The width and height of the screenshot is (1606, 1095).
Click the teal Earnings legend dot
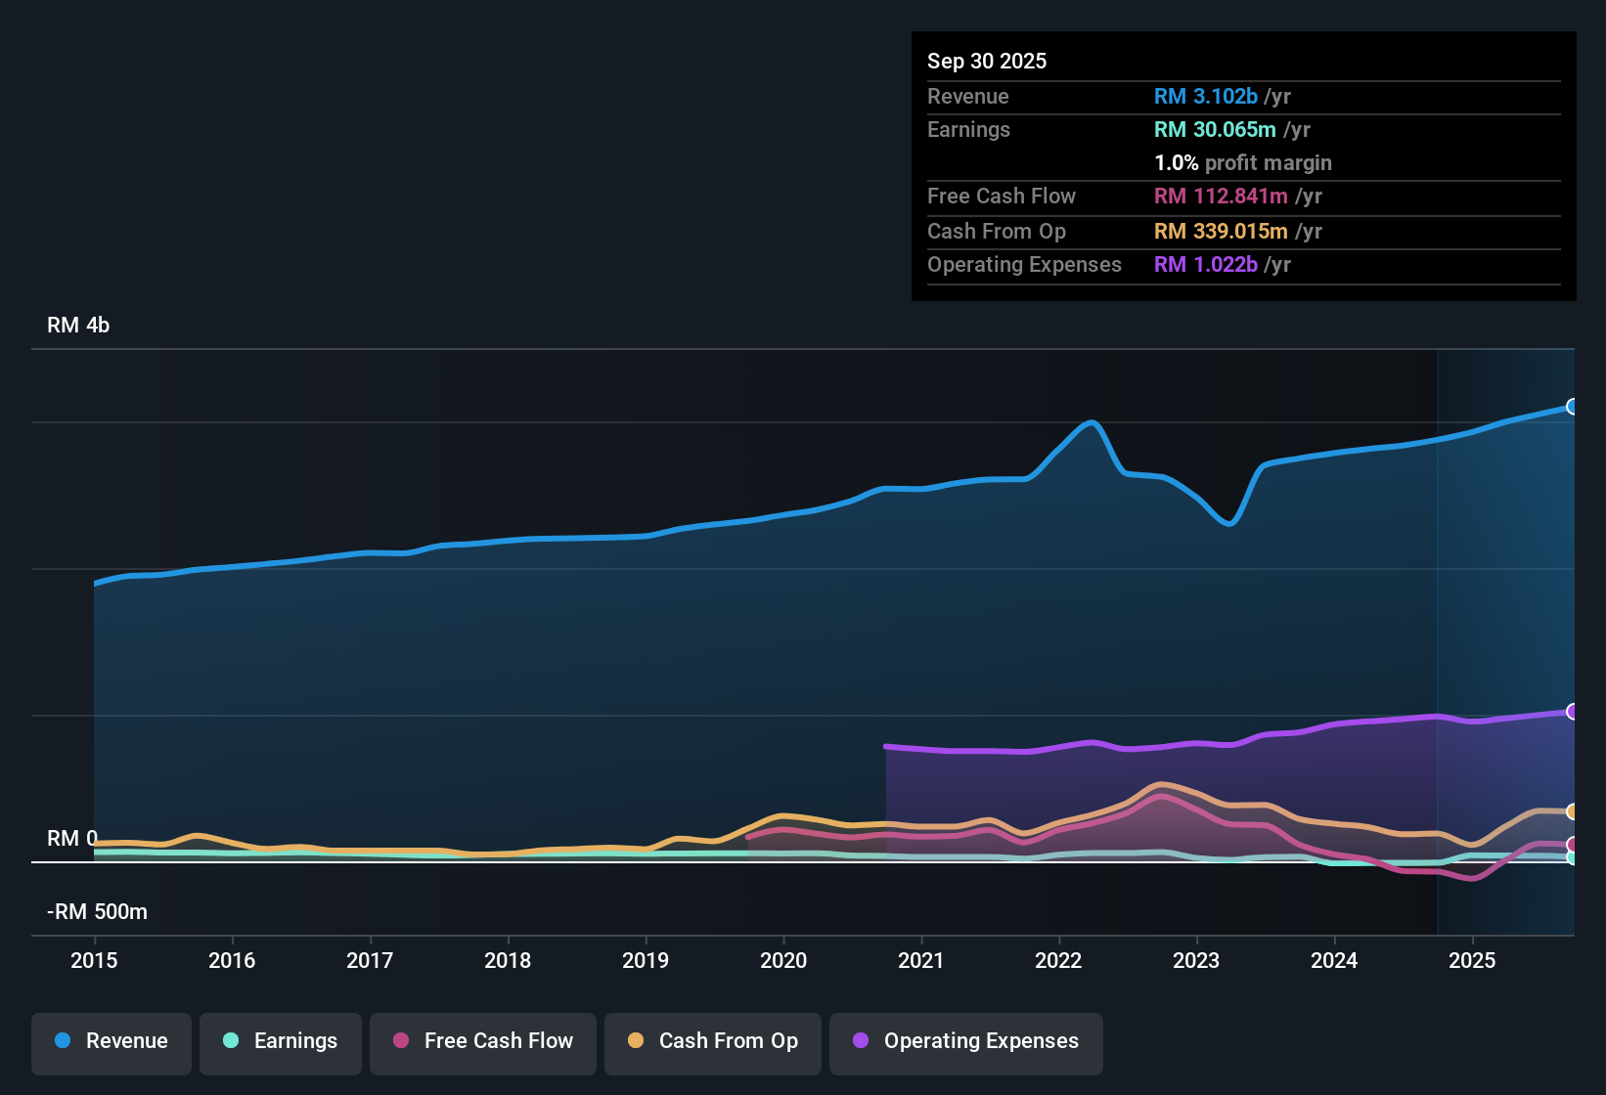231,1041
